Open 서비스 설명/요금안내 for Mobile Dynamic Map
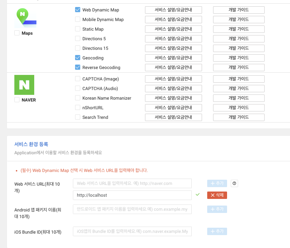This screenshot has height=248, width=290. (x=173, y=20)
